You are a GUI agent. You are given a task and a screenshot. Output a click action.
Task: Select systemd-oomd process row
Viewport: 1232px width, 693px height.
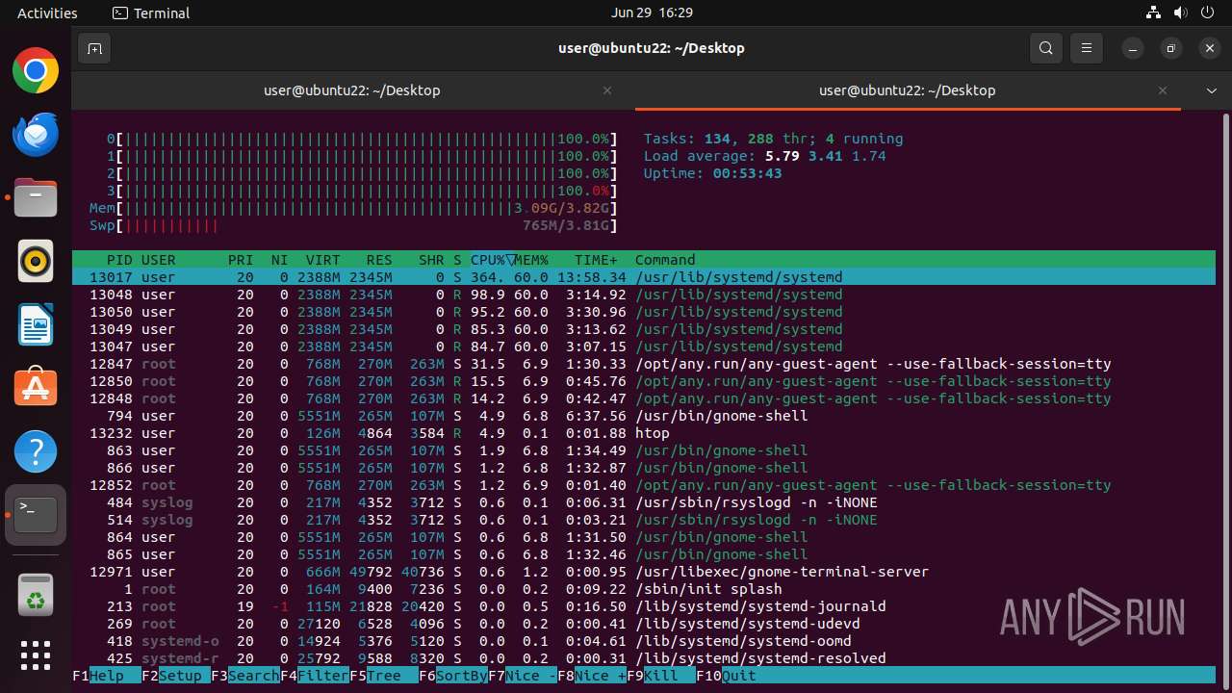(x=644, y=641)
